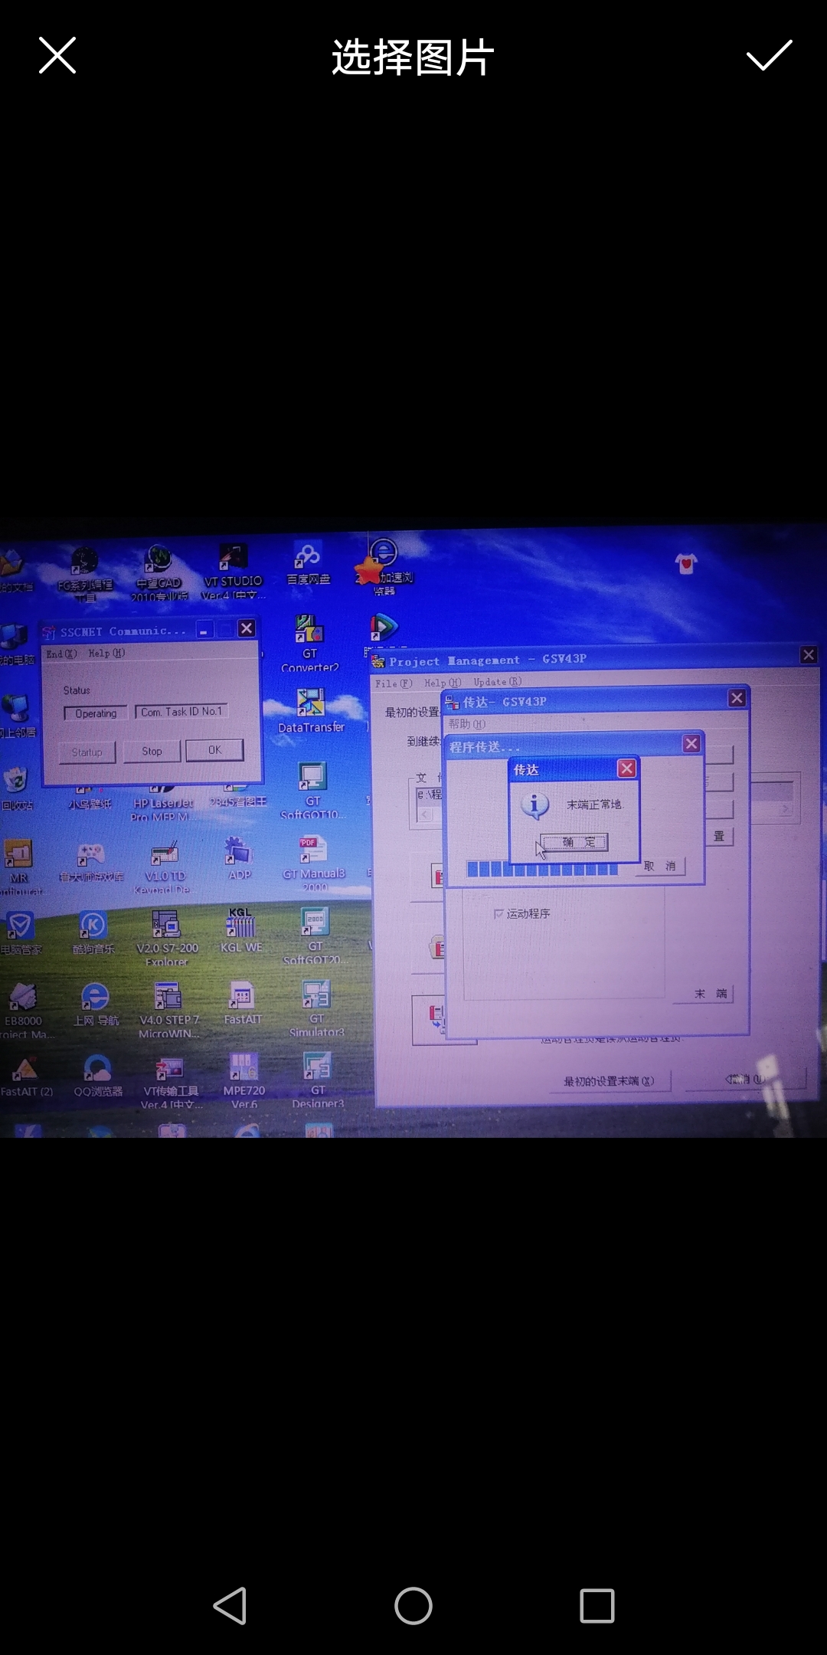
Task: Open the GT Manual3 PDF shortcut
Action: tap(313, 850)
